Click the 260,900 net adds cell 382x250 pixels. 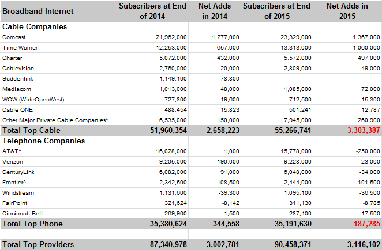(369, 120)
